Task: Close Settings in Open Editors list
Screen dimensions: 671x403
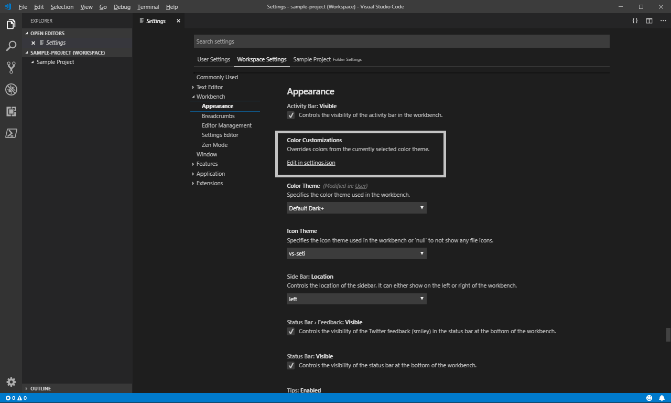Action: point(33,43)
